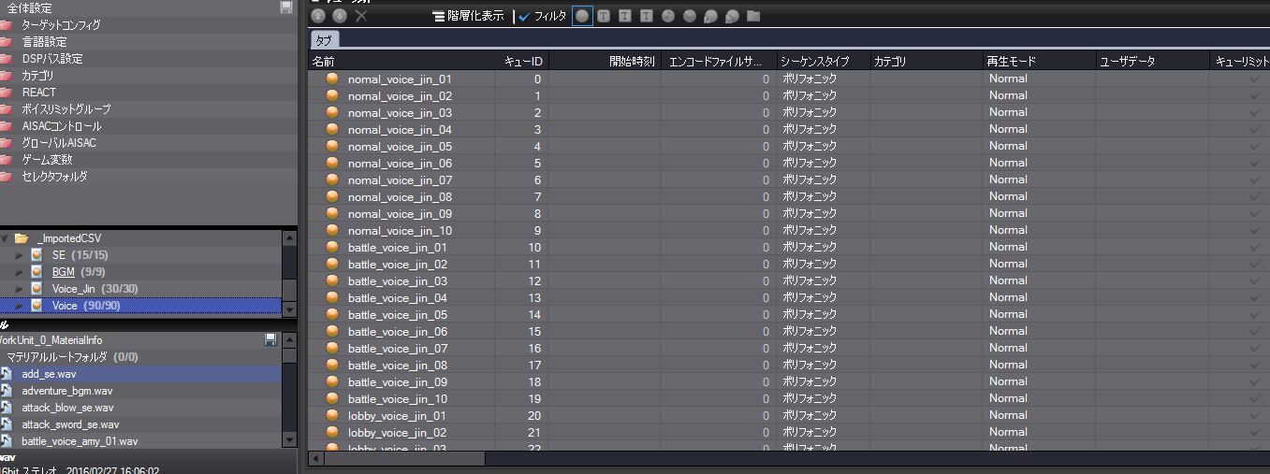Viewport: 1270px width, 474px height.
Task: Sort by the 開始時刻 column header
Action: [605, 61]
